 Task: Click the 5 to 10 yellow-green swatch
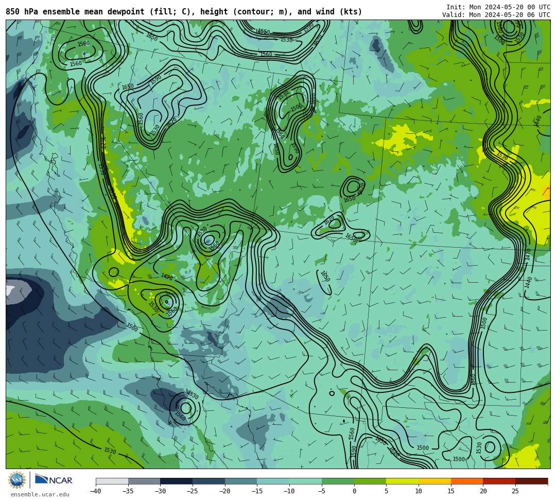[402, 481]
